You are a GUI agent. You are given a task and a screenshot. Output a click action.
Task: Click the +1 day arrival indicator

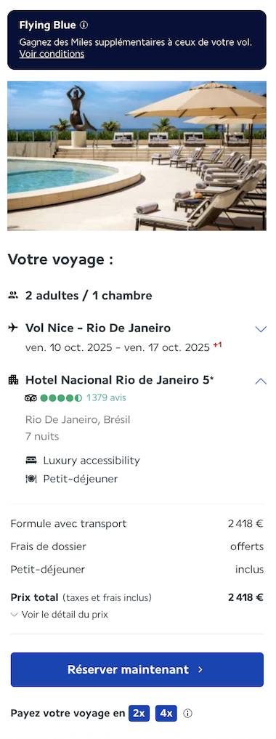tap(217, 345)
